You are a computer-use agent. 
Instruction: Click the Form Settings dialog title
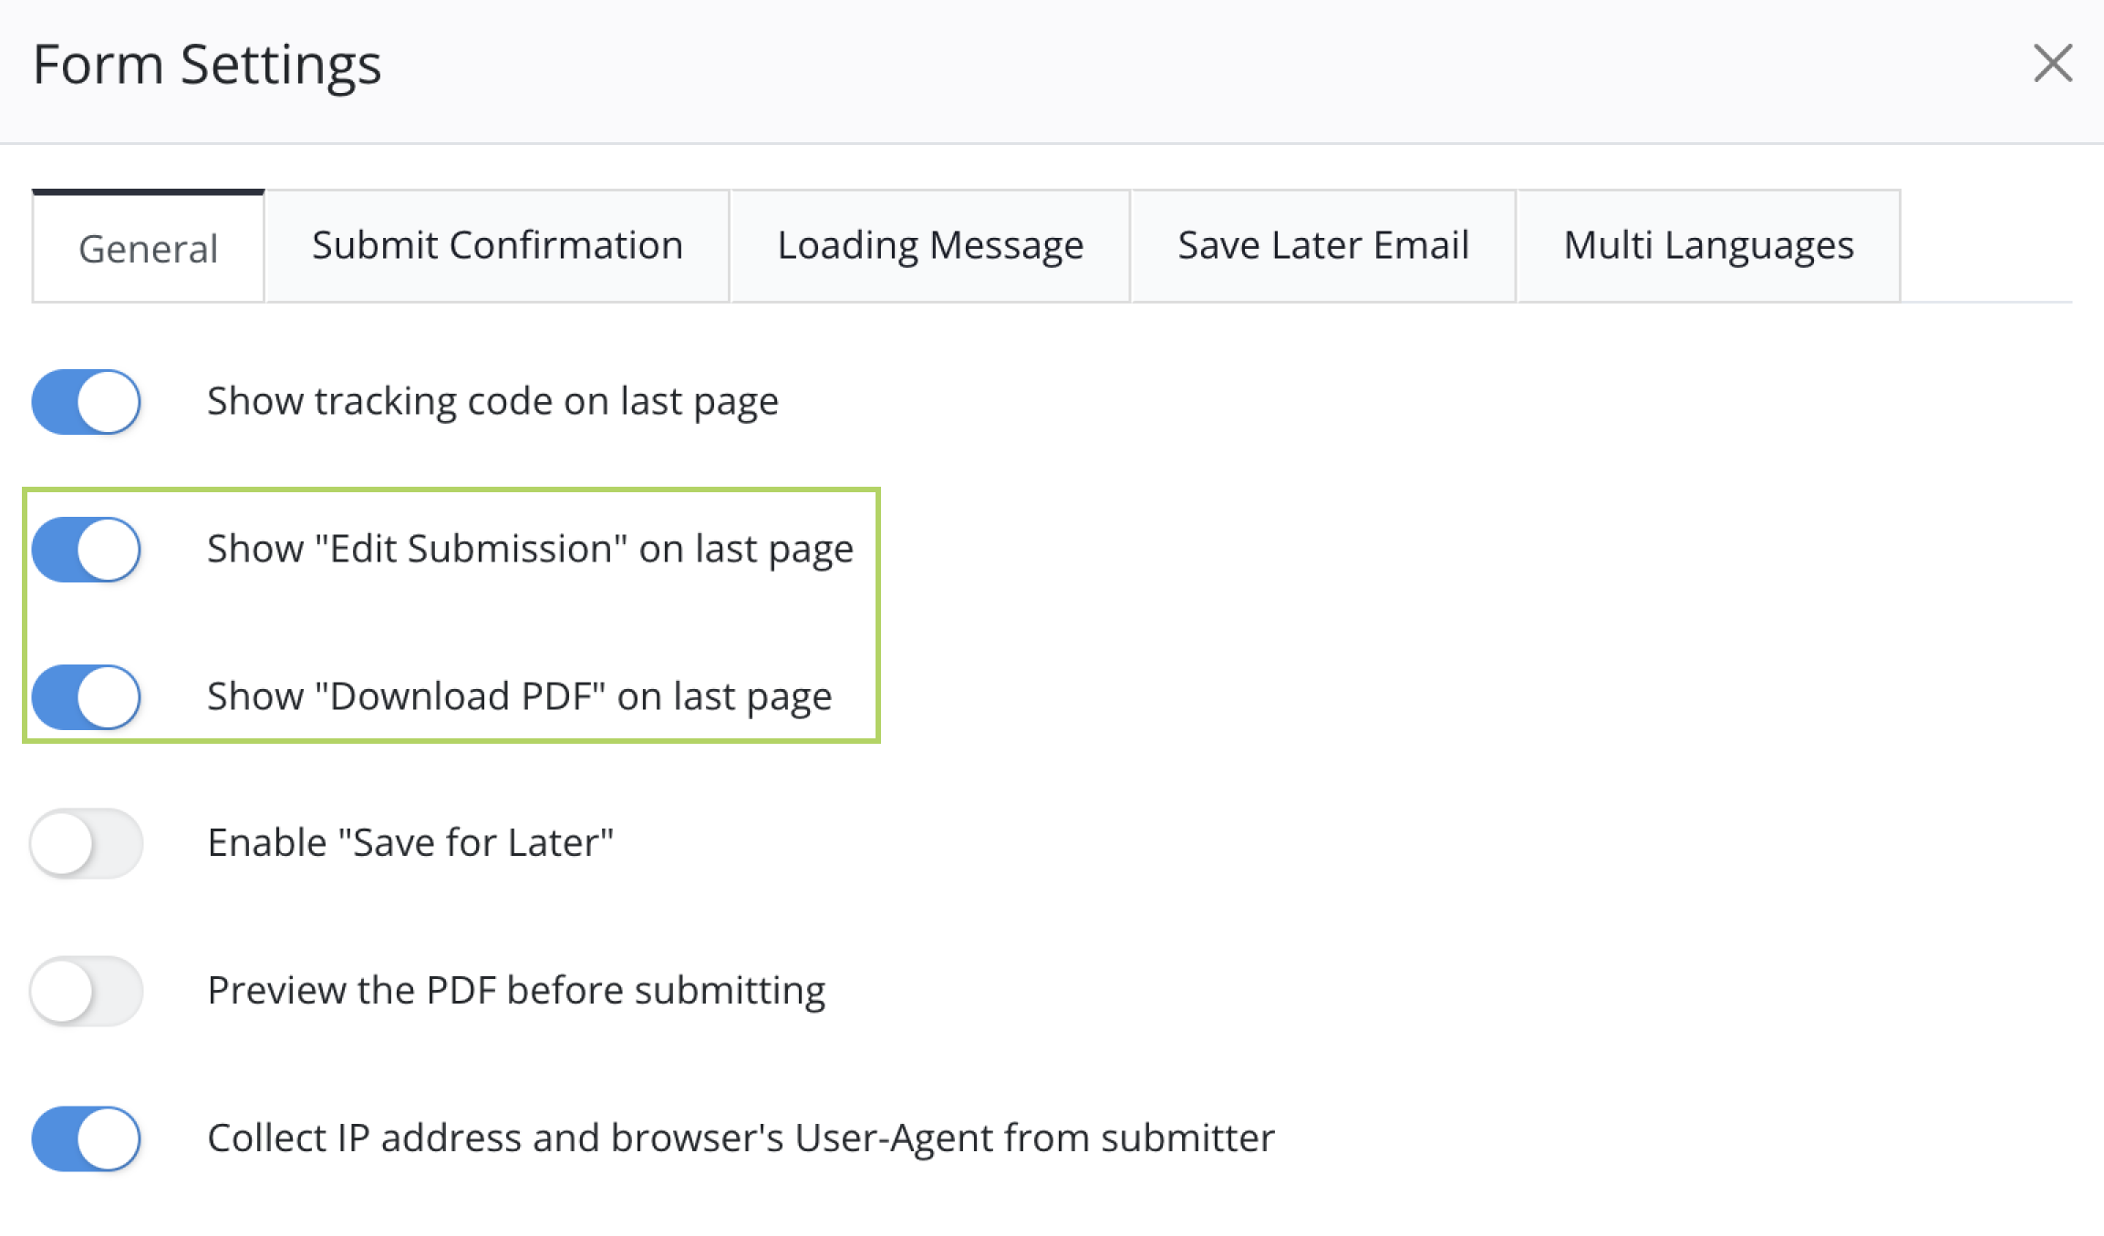pyautogui.click(x=207, y=66)
